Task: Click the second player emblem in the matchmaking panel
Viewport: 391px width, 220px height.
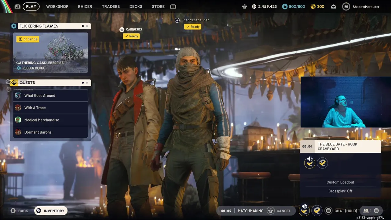Action: pos(322,163)
